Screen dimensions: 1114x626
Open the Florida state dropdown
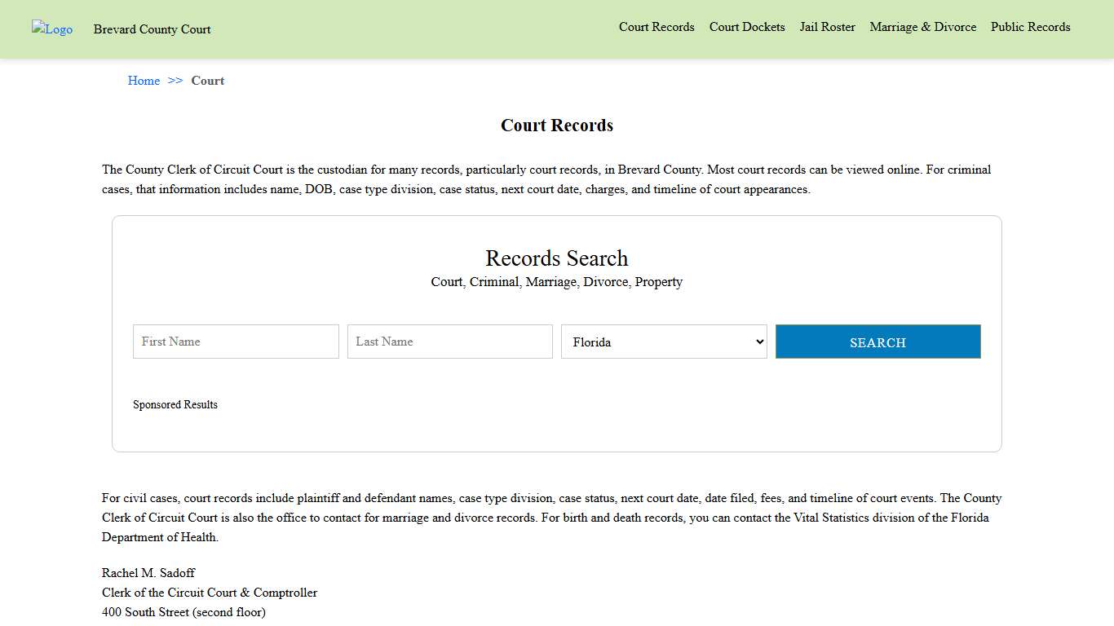pos(663,342)
